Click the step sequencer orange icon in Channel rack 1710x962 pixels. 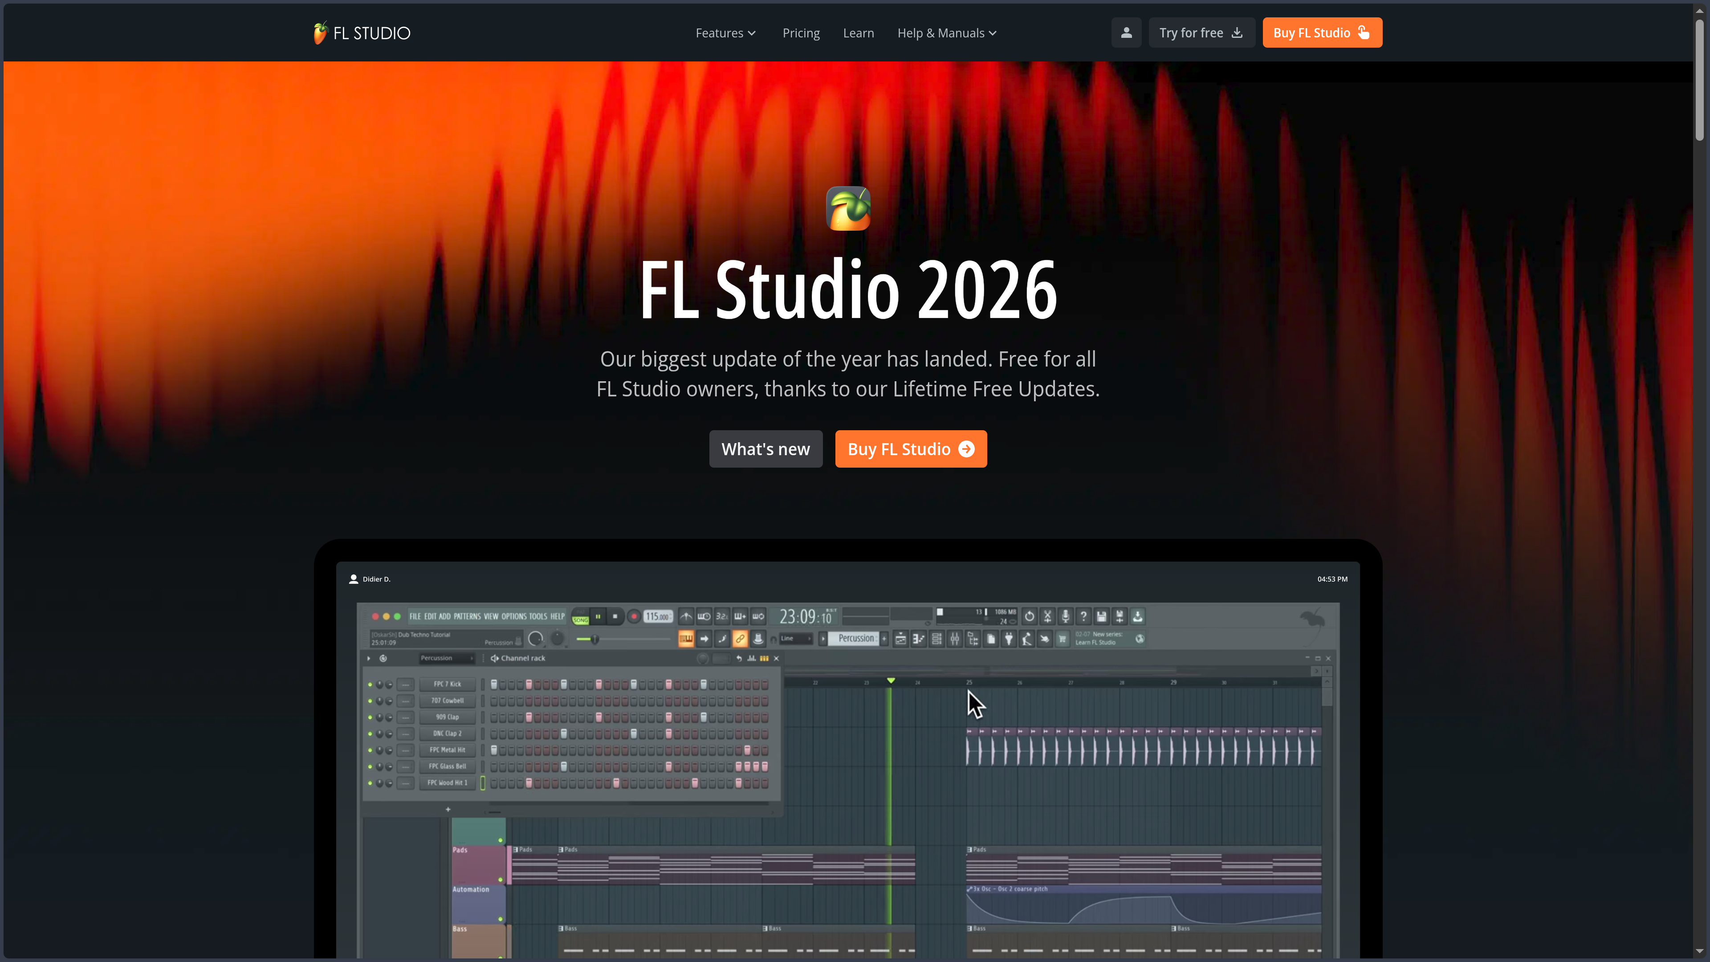click(x=764, y=659)
